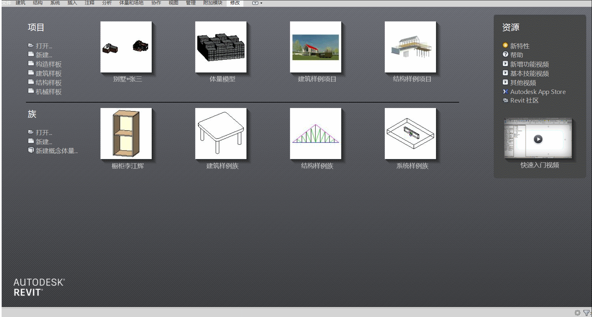
Task: Open the 结构样例族 truss thumbnail
Action: (316, 134)
